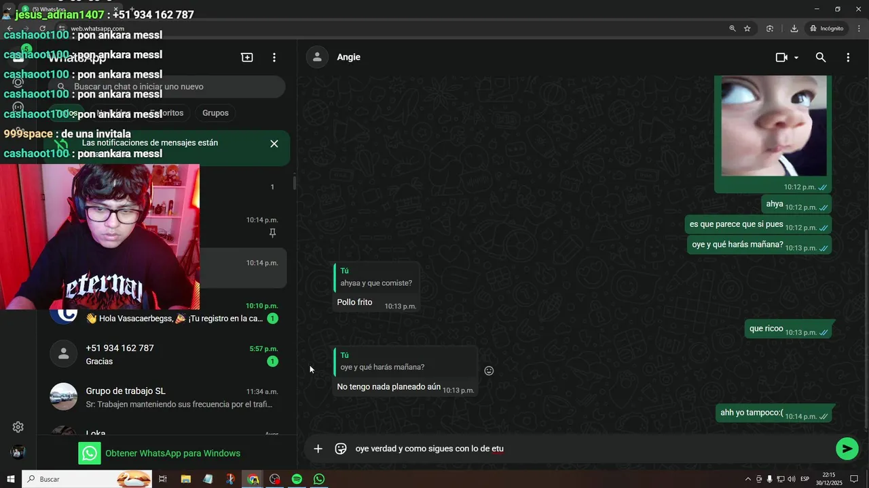
Task: Open the profile avatar in WhatsApp sidebar
Action: [18, 452]
